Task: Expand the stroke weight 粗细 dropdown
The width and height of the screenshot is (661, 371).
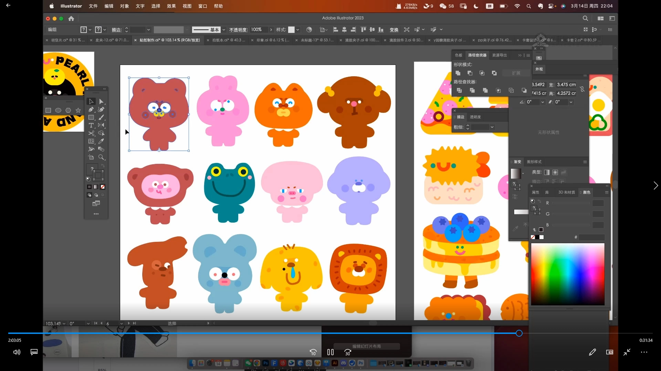Action: tap(492, 127)
